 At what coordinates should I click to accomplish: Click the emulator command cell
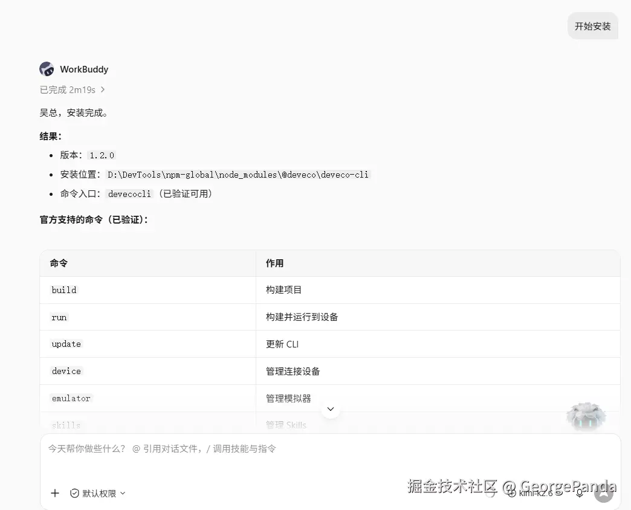147,398
